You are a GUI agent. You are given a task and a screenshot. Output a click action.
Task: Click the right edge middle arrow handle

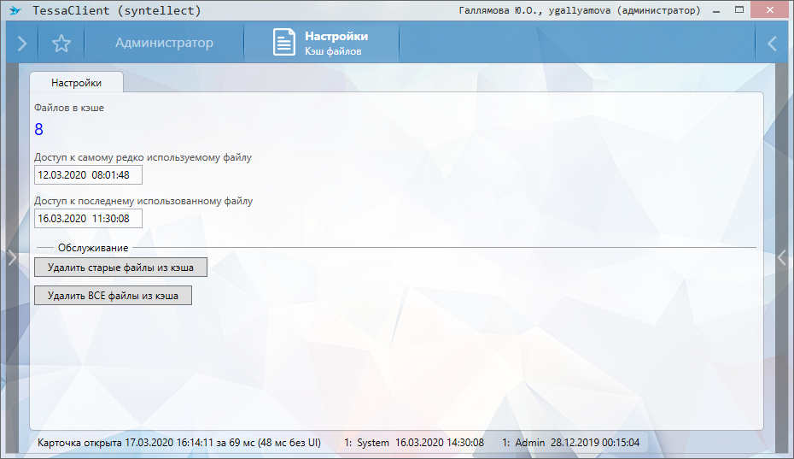[x=783, y=257]
